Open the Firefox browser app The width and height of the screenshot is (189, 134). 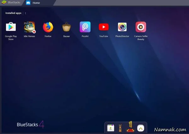[48, 27]
